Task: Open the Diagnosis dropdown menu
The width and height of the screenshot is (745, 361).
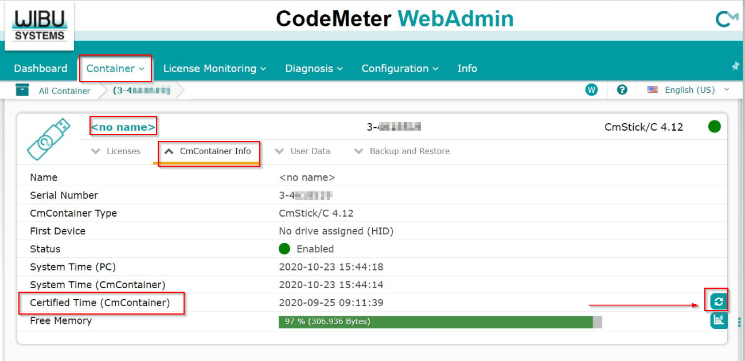Action: click(x=314, y=68)
